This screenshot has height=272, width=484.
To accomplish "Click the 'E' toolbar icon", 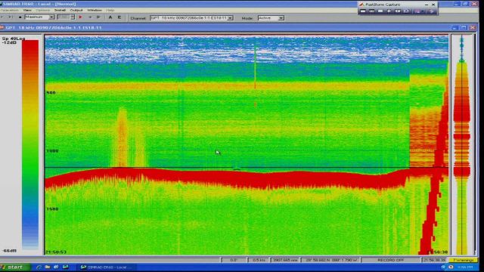I will pyautogui.click(x=119, y=17).
